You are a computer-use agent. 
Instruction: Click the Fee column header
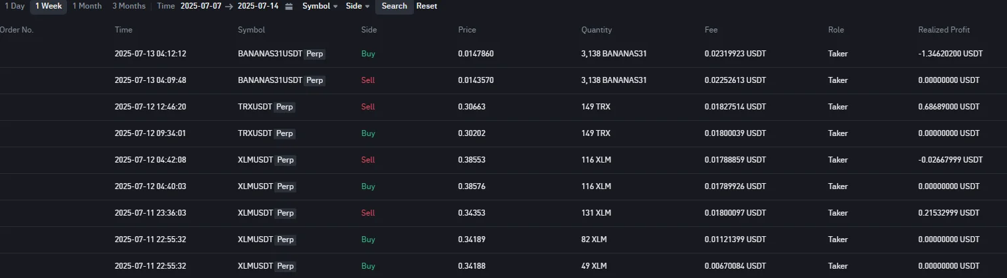point(711,30)
